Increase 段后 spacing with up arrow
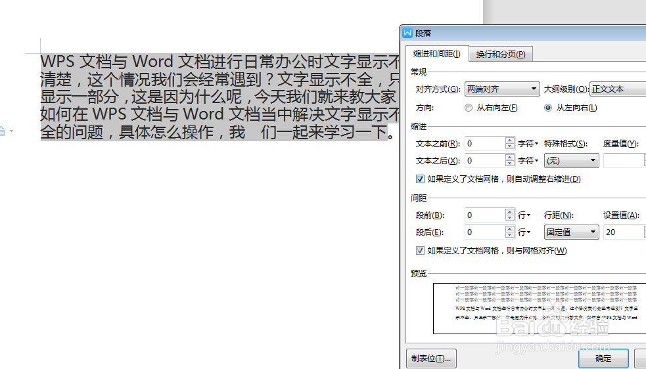 point(509,229)
